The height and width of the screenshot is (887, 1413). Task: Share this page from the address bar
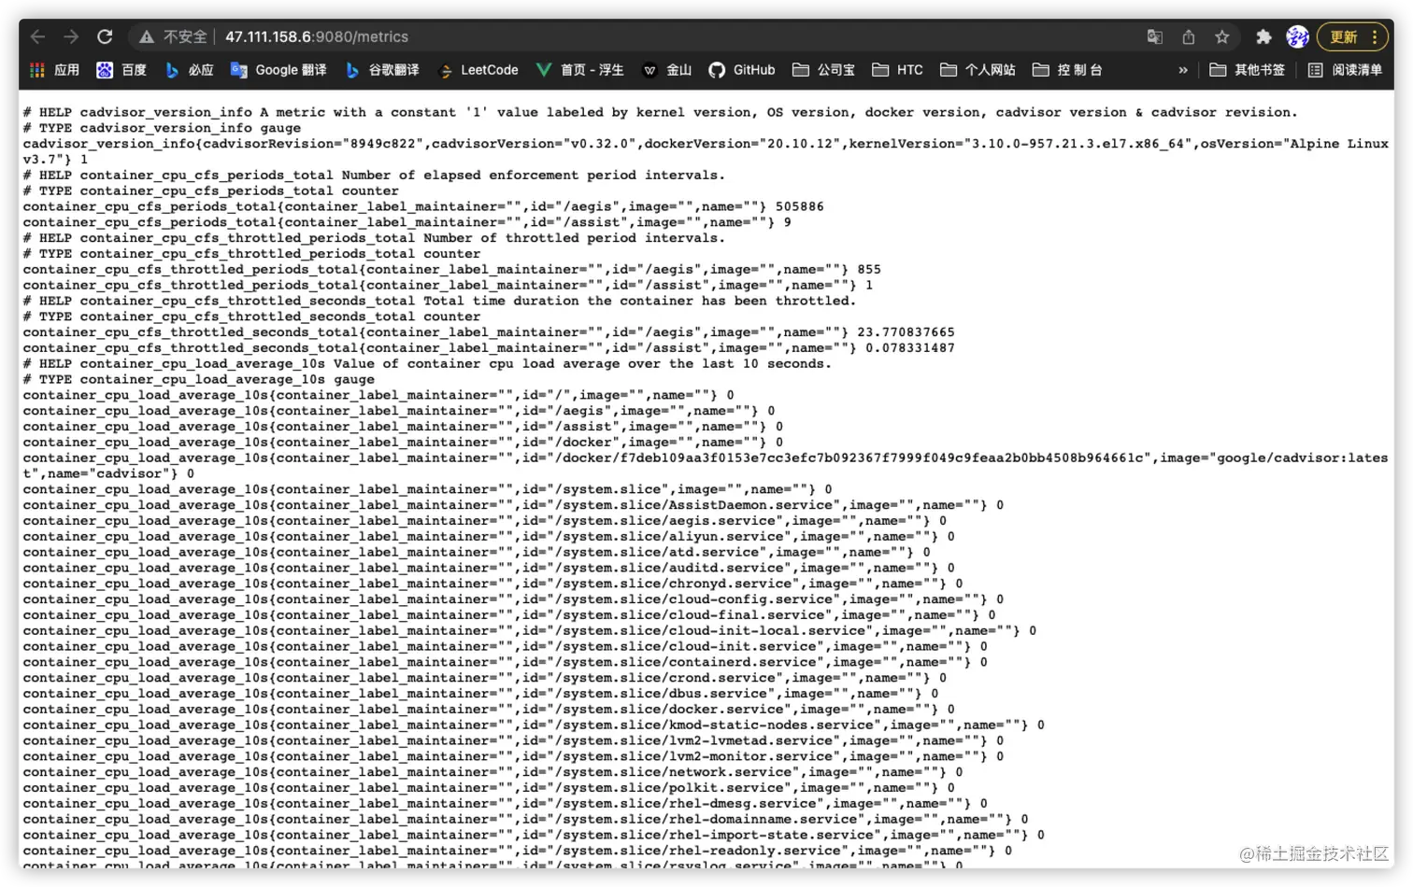click(1189, 36)
